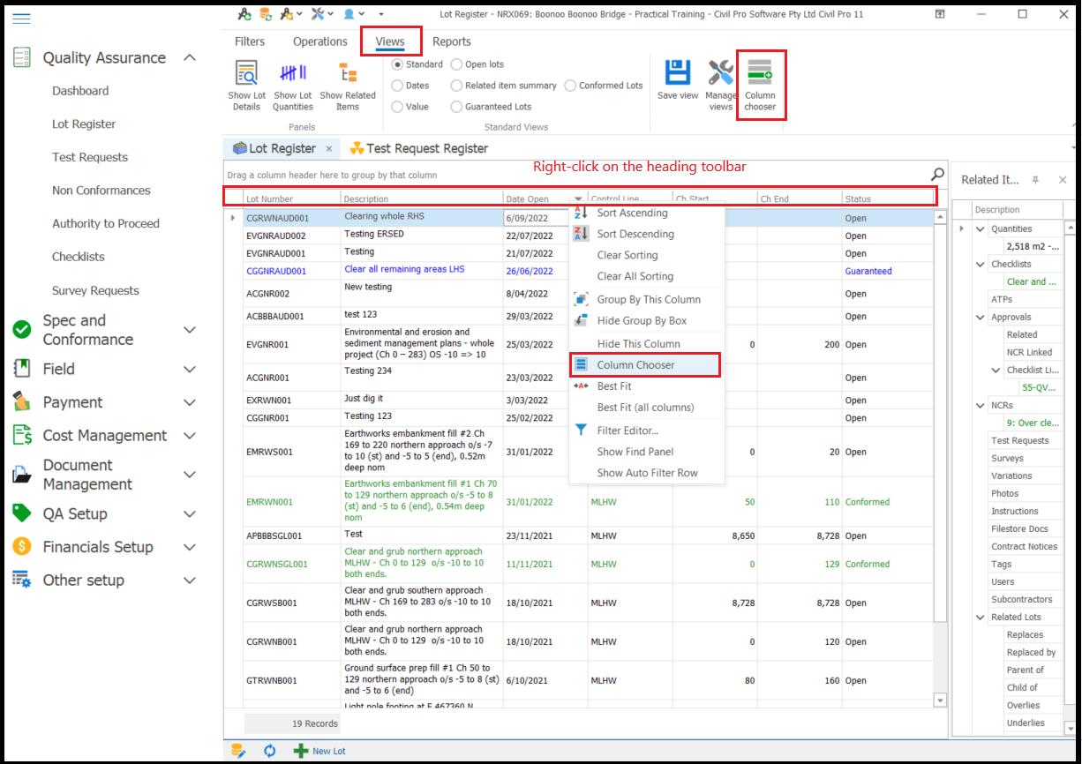The width and height of the screenshot is (1082, 764).
Task: Switch to the Filters ribbon tab
Action: click(x=250, y=41)
